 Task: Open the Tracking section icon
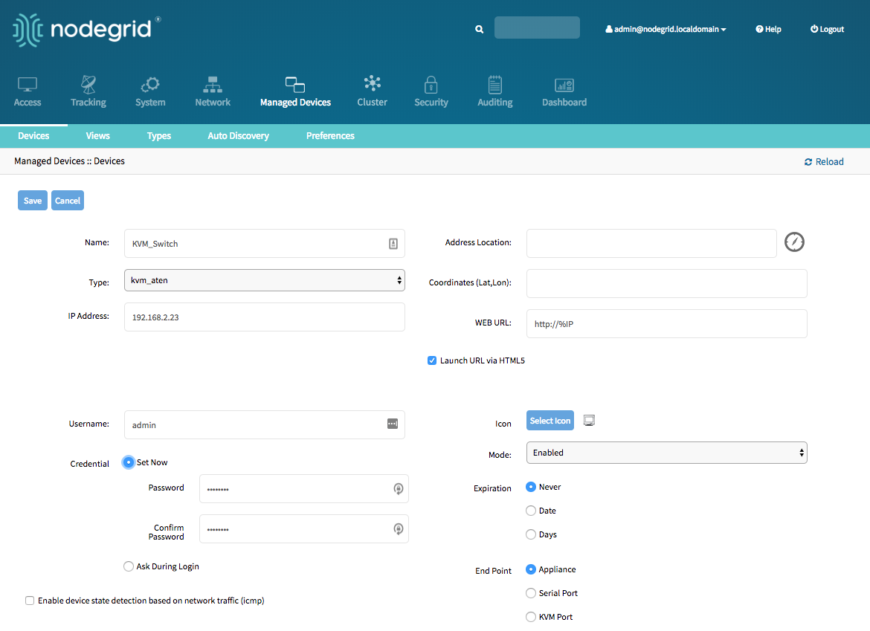[x=88, y=85]
